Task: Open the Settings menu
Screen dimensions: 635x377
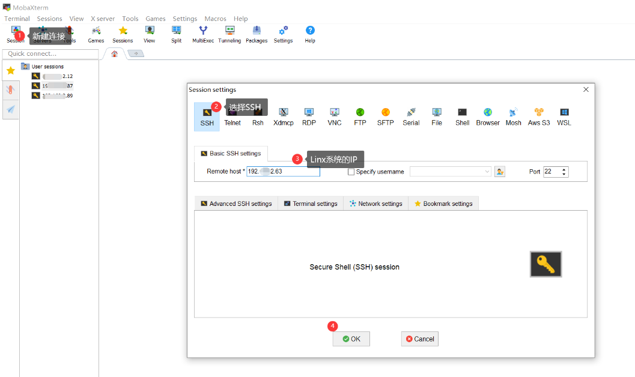Action: tap(184, 19)
